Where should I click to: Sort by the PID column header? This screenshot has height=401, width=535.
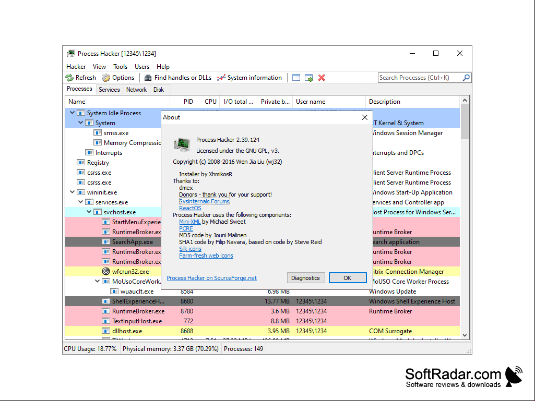[x=183, y=102]
